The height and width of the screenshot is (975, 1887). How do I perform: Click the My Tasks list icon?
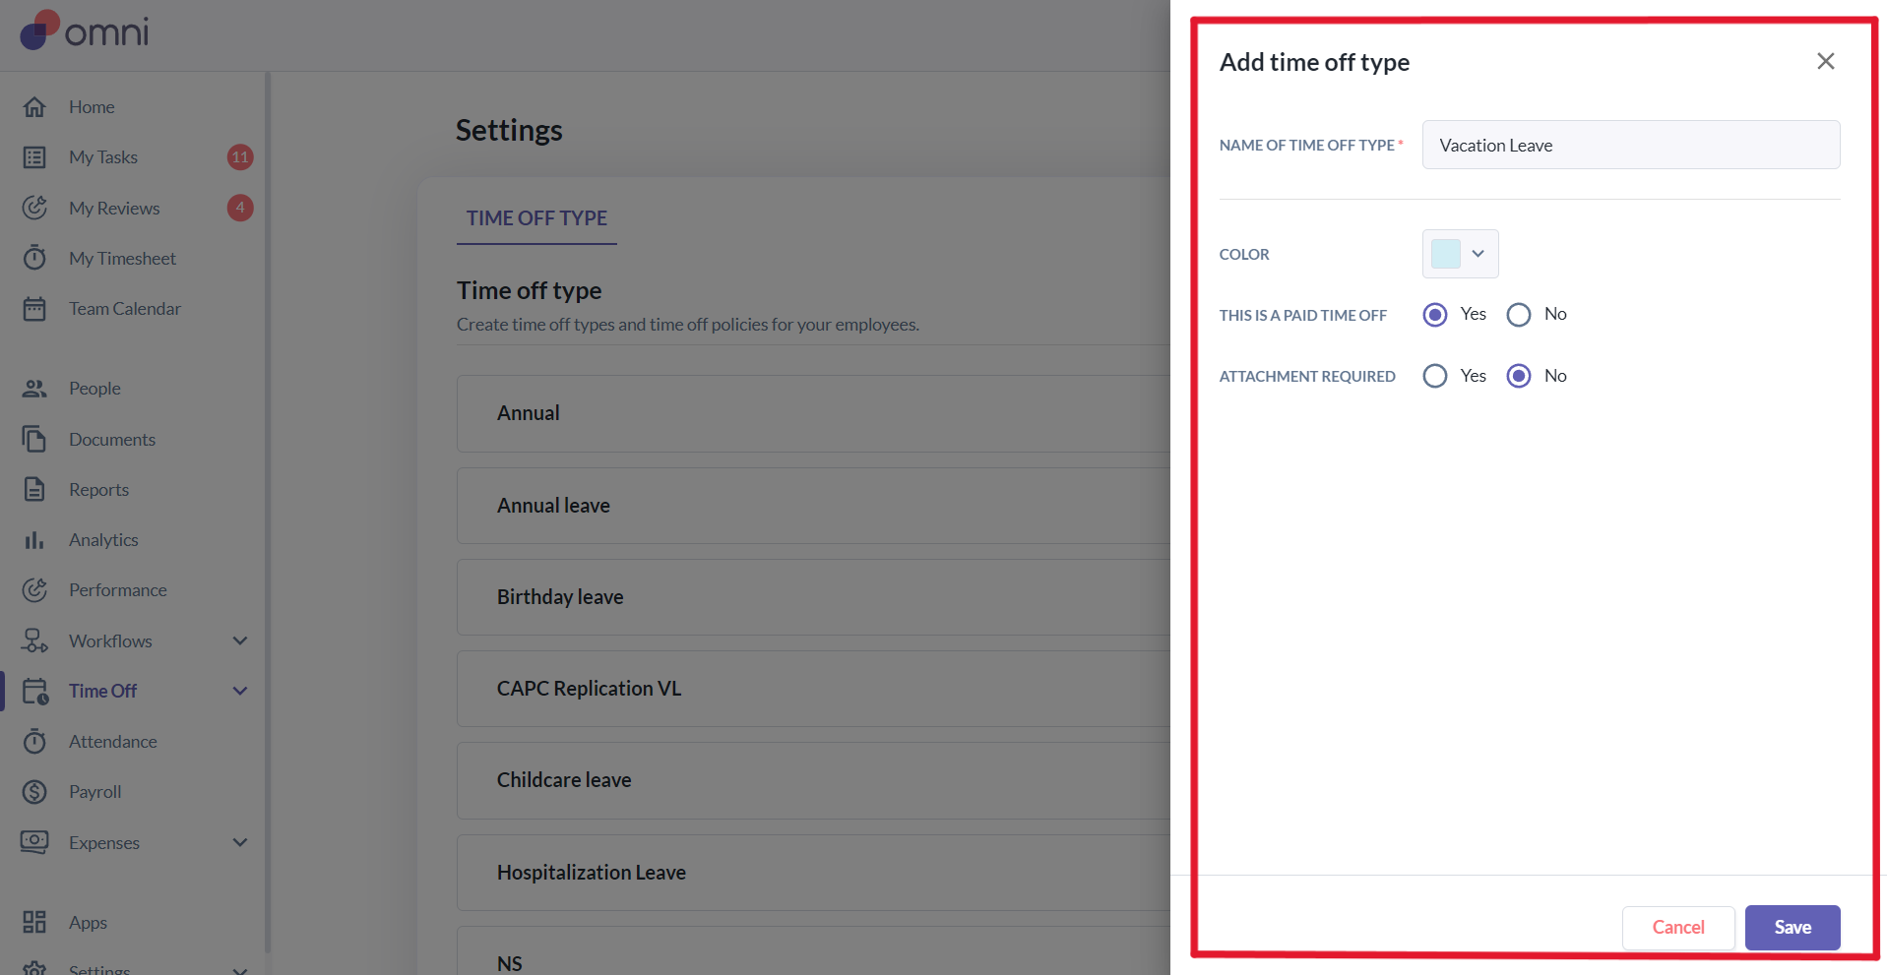click(34, 157)
